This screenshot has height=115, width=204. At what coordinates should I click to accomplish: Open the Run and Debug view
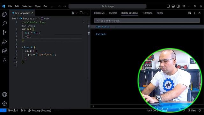tap(4, 42)
